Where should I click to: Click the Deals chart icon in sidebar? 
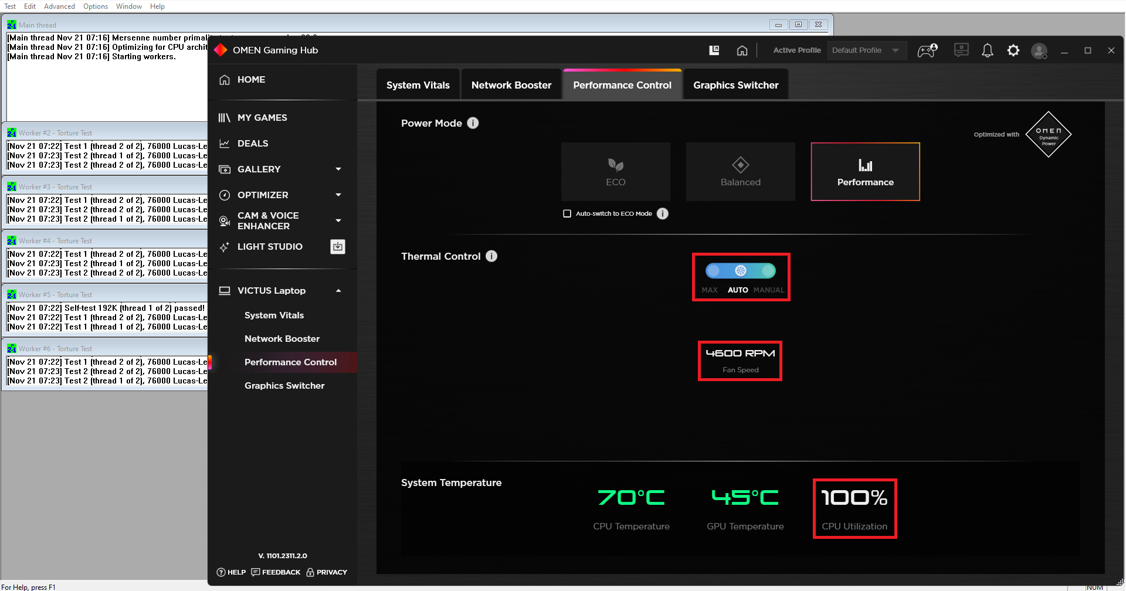pyautogui.click(x=224, y=144)
